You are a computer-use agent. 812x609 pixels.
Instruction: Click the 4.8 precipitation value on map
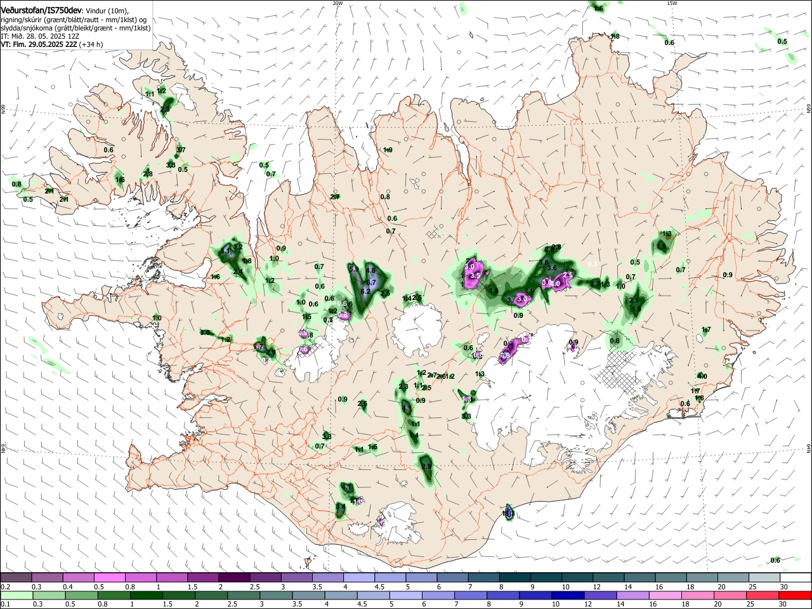coord(371,271)
